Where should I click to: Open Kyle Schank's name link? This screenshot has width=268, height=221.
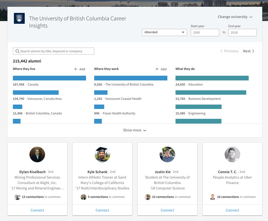(x=98, y=172)
